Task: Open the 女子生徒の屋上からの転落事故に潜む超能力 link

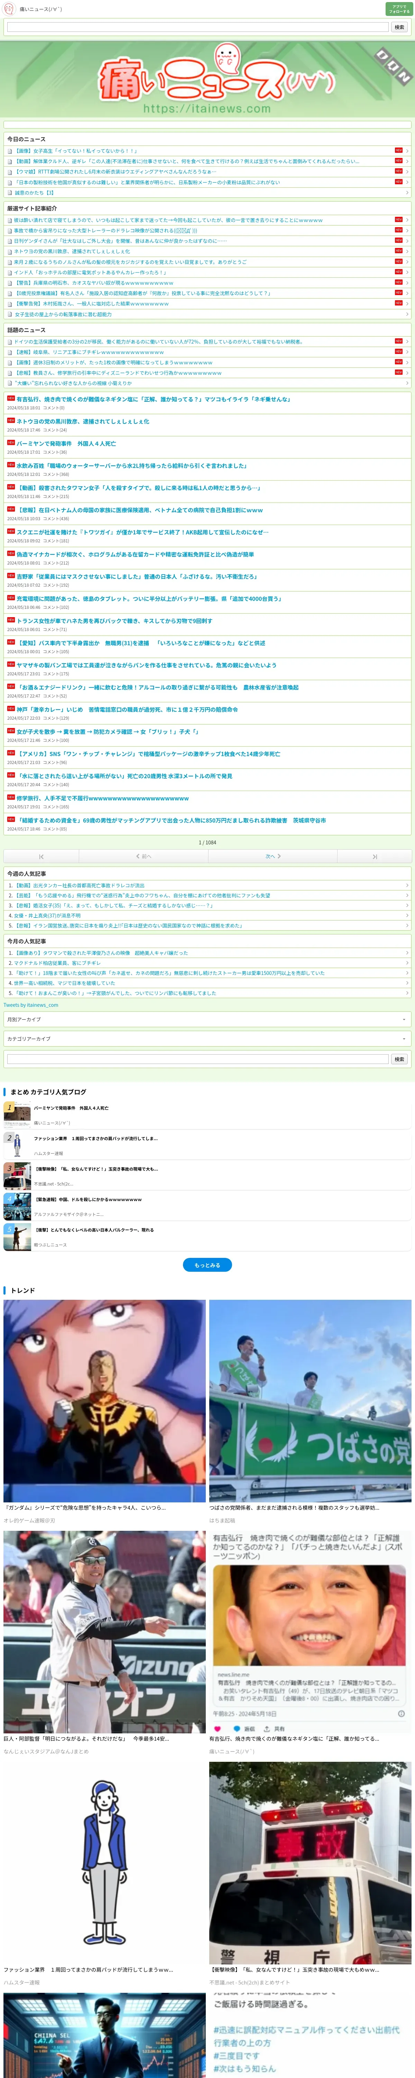Action: (64, 314)
